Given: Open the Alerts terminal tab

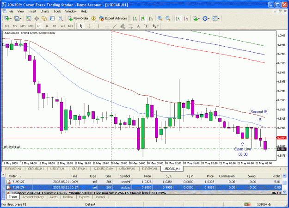Looking at the screenshot, I should 54,197.
